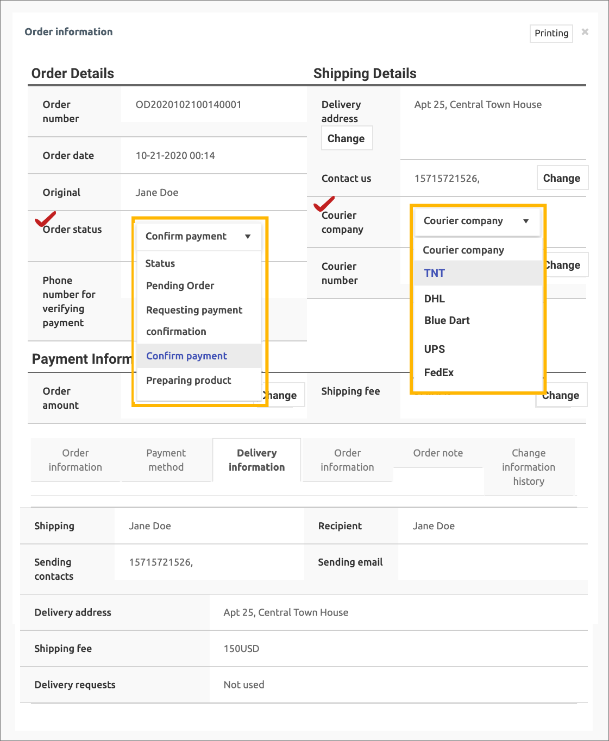Switch to Payment method tab
This screenshot has width=609, height=741.
pos(166,460)
